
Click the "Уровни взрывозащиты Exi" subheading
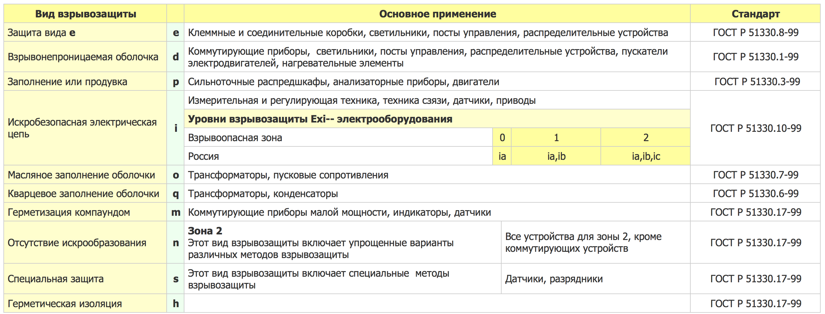click(x=320, y=119)
